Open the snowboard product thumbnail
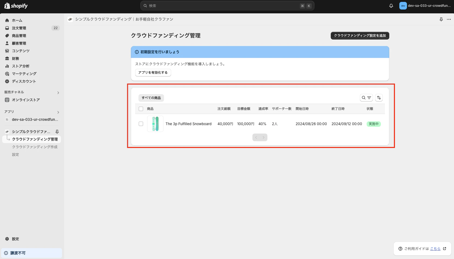The image size is (454, 259). (x=155, y=124)
